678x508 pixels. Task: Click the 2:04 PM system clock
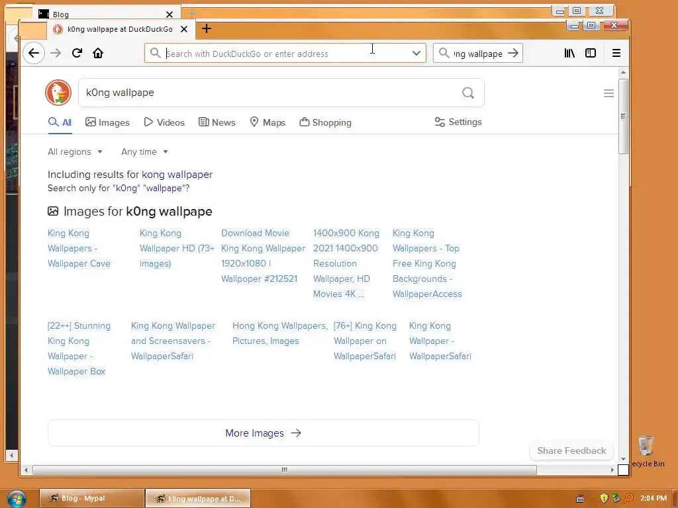point(654,498)
